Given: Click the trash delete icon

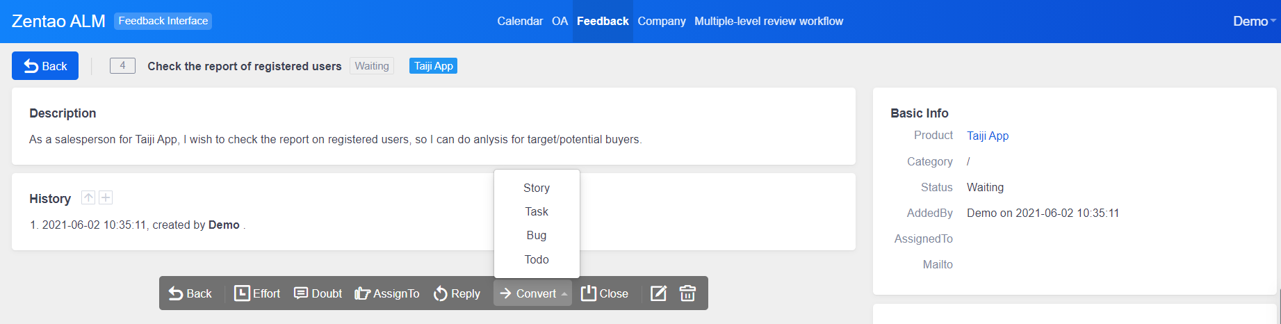Looking at the screenshot, I should (x=687, y=293).
